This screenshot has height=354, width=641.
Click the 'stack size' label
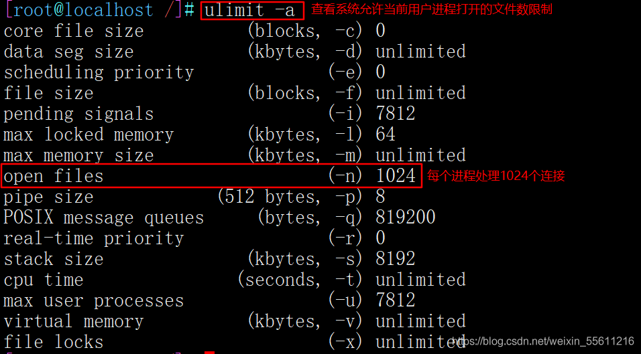click(54, 259)
